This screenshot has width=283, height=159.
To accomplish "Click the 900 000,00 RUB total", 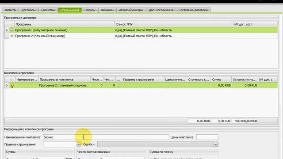I will (245, 121).
